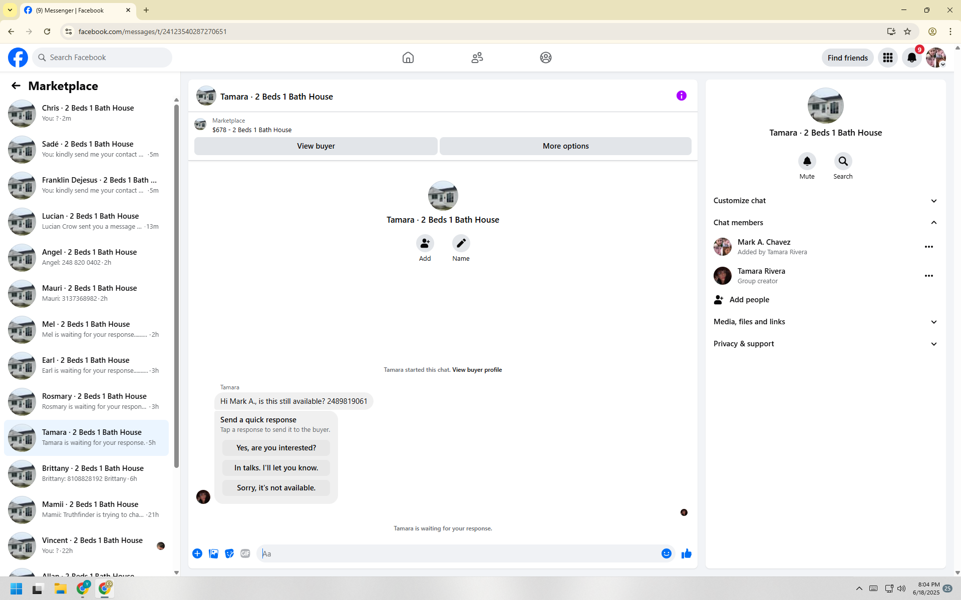Mute the conversation using the bell icon
This screenshot has width=961, height=600.
pyautogui.click(x=807, y=161)
